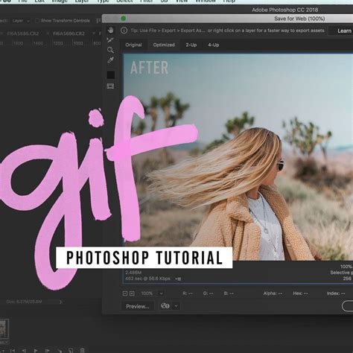Select the Zoom tool in Save for Web
The height and width of the screenshot is (353, 353).
110,50
